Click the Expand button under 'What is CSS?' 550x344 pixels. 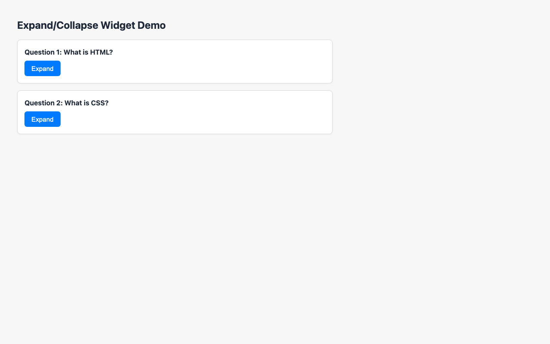click(42, 119)
